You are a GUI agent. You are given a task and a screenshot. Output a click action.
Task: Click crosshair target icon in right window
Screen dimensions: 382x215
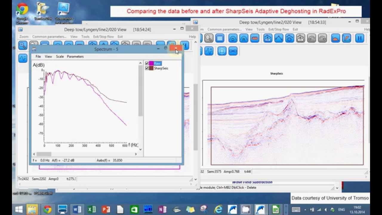[222, 51]
